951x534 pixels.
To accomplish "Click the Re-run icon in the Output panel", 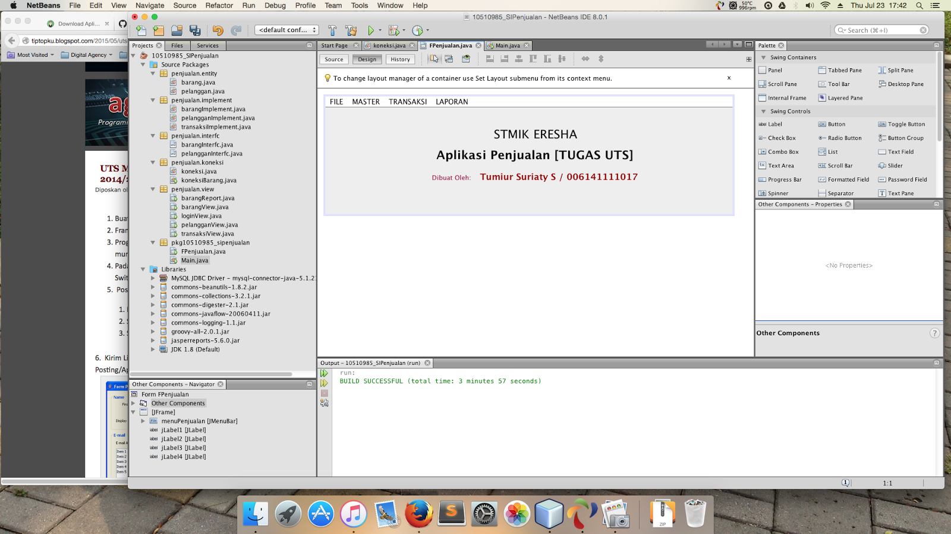I will (x=325, y=373).
